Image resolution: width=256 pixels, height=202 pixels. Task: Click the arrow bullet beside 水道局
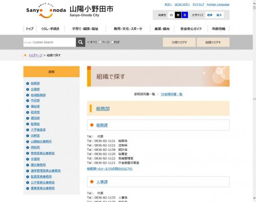pos(28,159)
